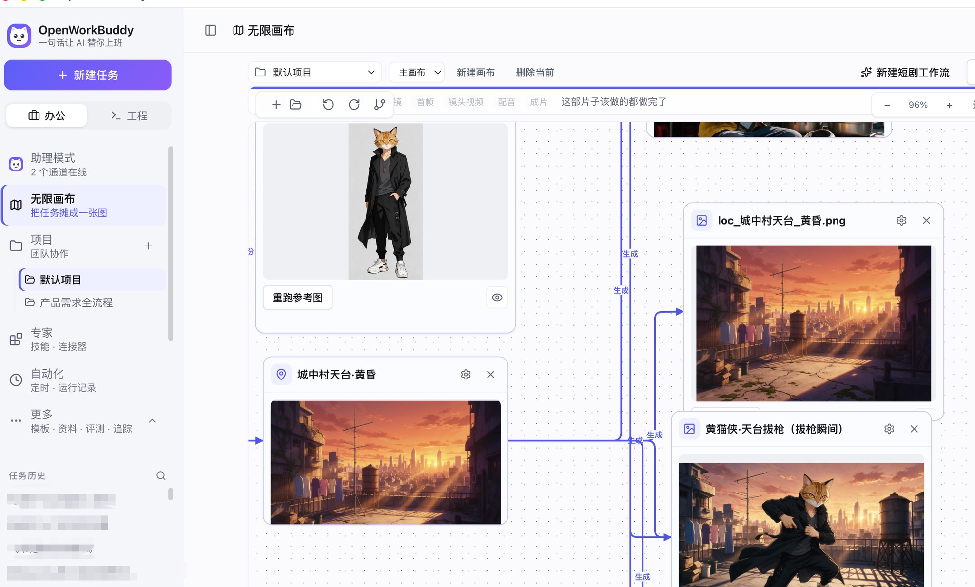Click the sunset rooftop image in loc_城中村天台_黄昏.png card
This screenshot has width=975, height=587.
[x=813, y=323]
